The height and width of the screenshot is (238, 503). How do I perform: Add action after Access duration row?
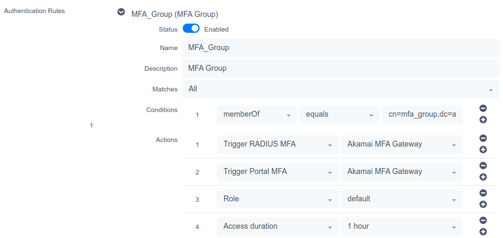click(483, 232)
